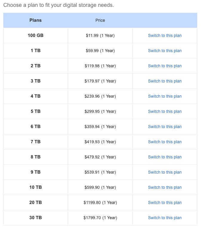Screen dimensions: 202x229
Task: Switch to the 7 TB plan
Action: click(x=165, y=142)
